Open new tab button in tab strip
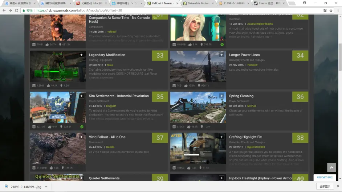This screenshot has width=342, height=192. 292,3
